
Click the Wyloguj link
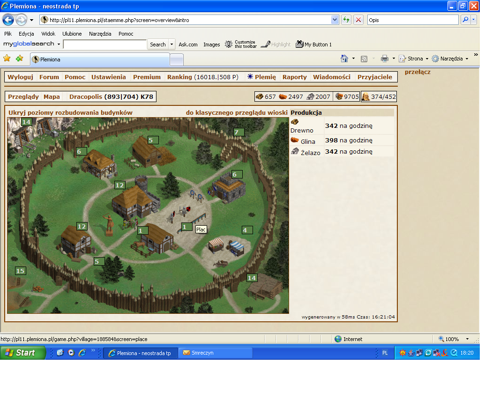[x=21, y=77]
